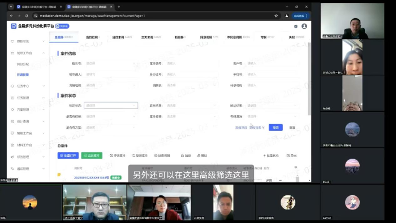Click the 材料工作台 sidebar icon

click(12, 145)
